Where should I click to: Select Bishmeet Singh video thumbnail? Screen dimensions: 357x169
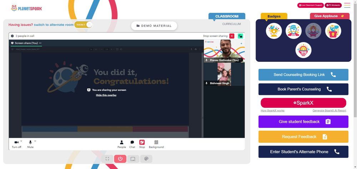pyautogui.click(x=224, y=74)
